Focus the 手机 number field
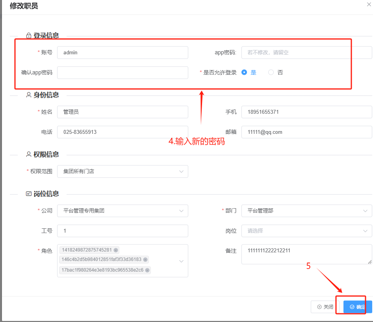The width and height of the screenshot is (373, 322). click(306, 112)
